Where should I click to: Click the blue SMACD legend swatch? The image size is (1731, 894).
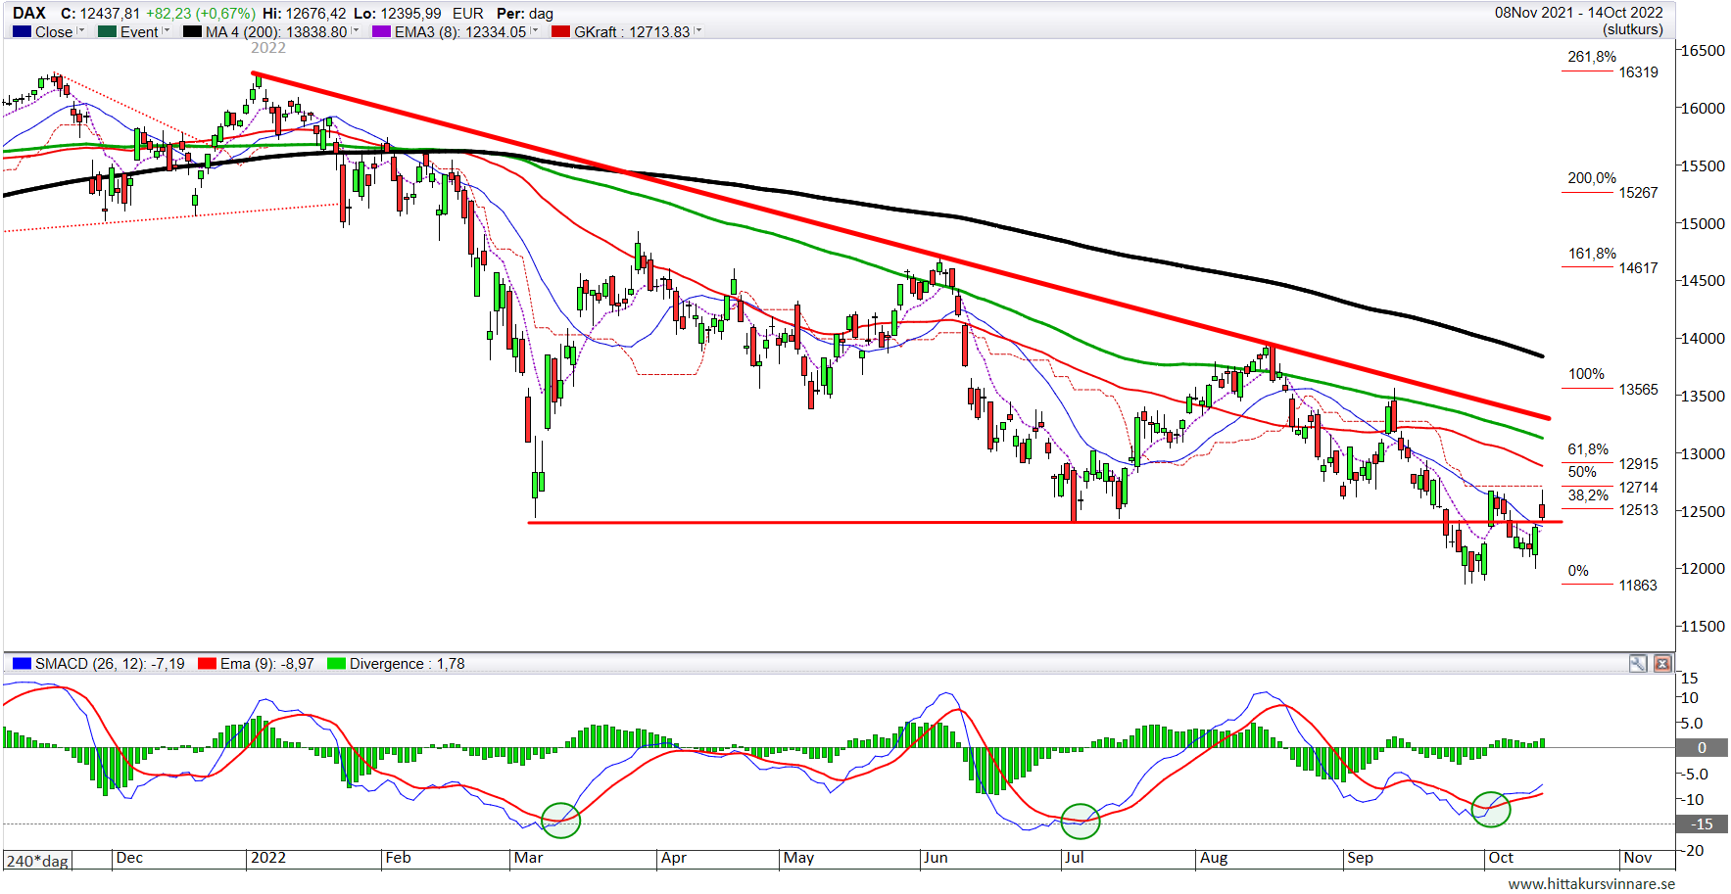22,664
